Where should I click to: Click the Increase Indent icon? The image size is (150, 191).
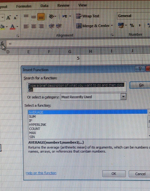click(59, 26)
